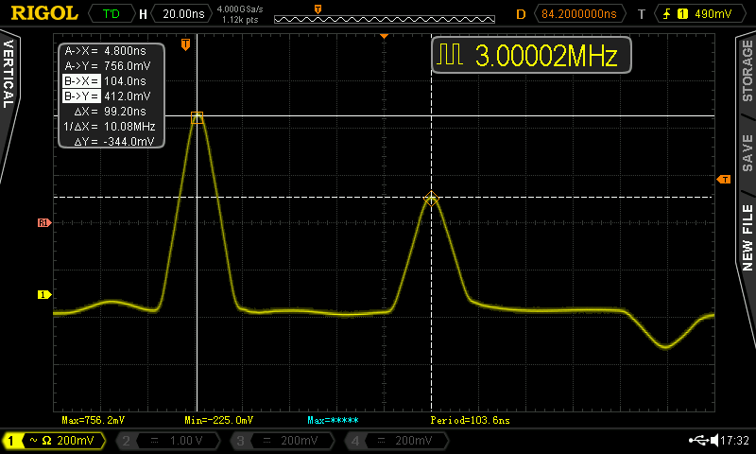The image size is (756, 454).
Task: Select the highlighted B->Y cursor label
Action: click(x=81, y=96)
